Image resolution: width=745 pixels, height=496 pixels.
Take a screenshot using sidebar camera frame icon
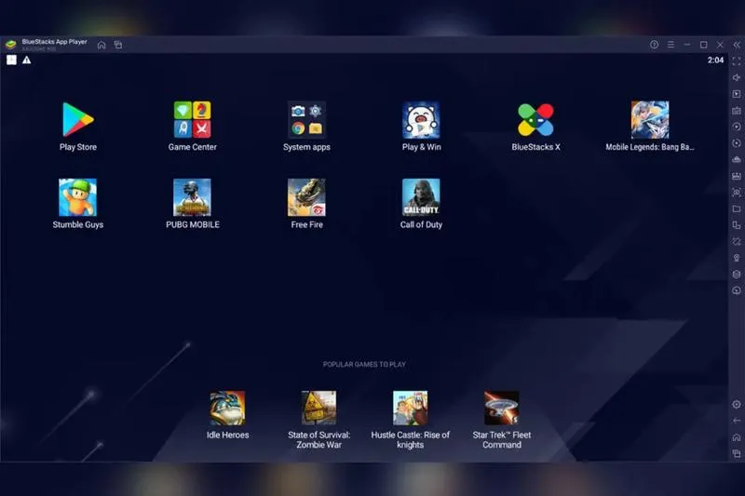[x=737, y=193]
